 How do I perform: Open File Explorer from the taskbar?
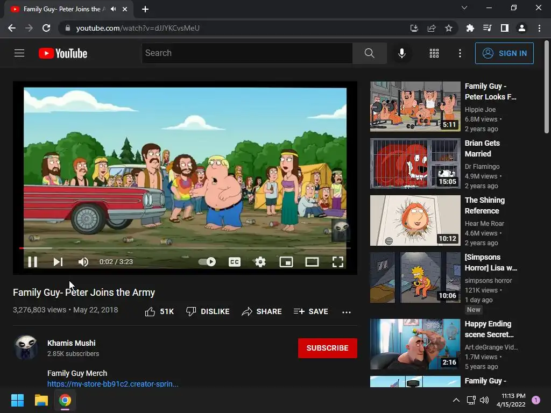pos(41,400)
